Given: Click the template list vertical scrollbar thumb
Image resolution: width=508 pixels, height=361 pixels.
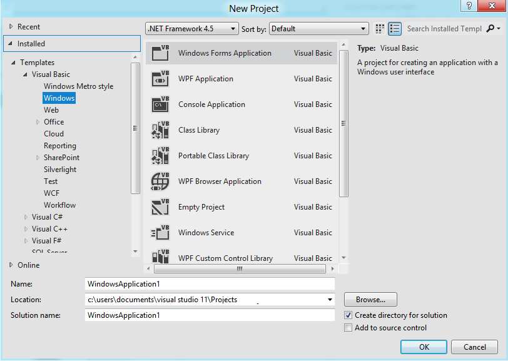Looking at the screenshot, I should coord(343,123).
